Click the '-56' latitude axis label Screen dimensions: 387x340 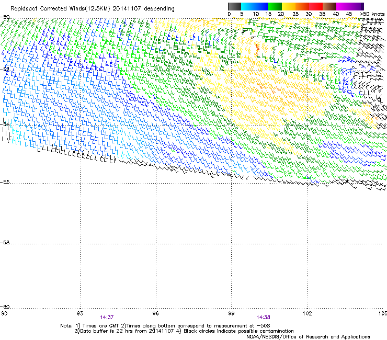5,182
